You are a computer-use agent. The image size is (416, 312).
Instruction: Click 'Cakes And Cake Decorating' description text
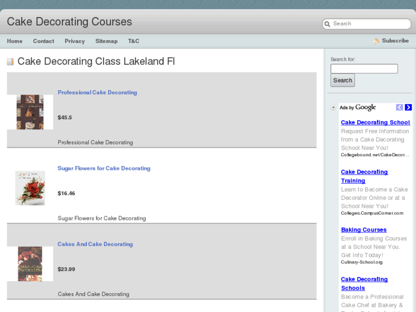(x=93, y=294)
